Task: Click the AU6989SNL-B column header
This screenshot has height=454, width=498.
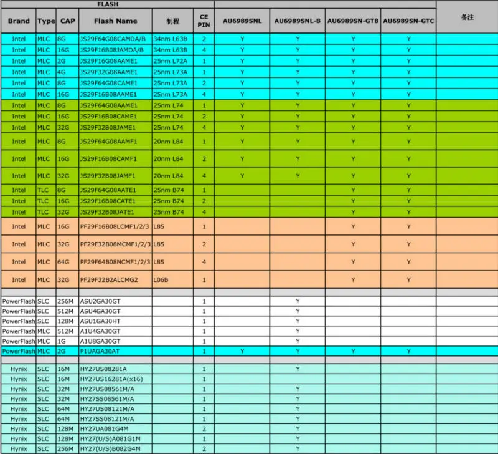Action: point(298,21)
